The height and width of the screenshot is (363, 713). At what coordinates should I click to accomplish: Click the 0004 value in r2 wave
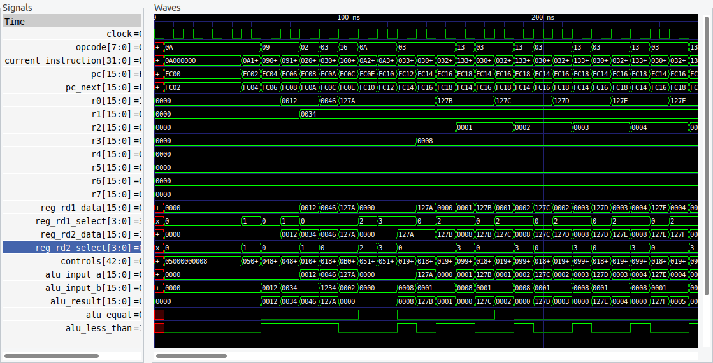639,127
